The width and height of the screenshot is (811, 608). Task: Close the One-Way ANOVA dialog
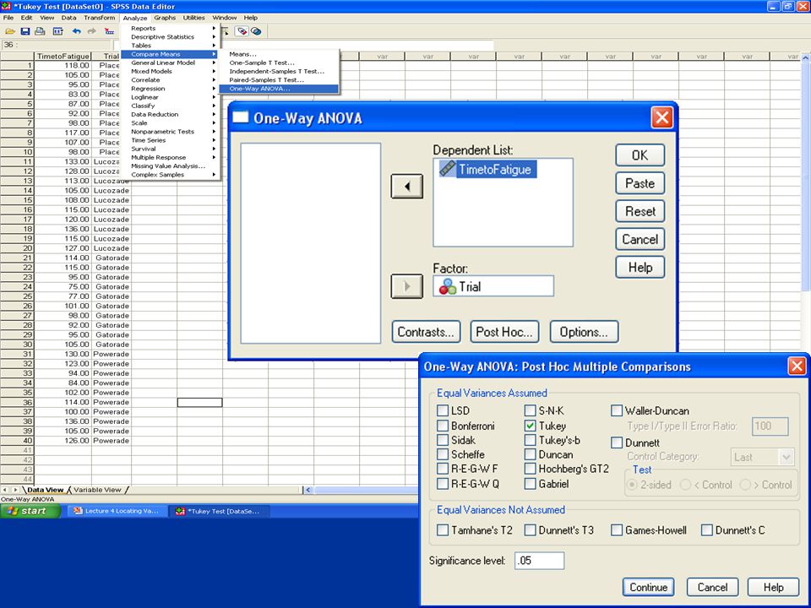click(x=662, y=118)
